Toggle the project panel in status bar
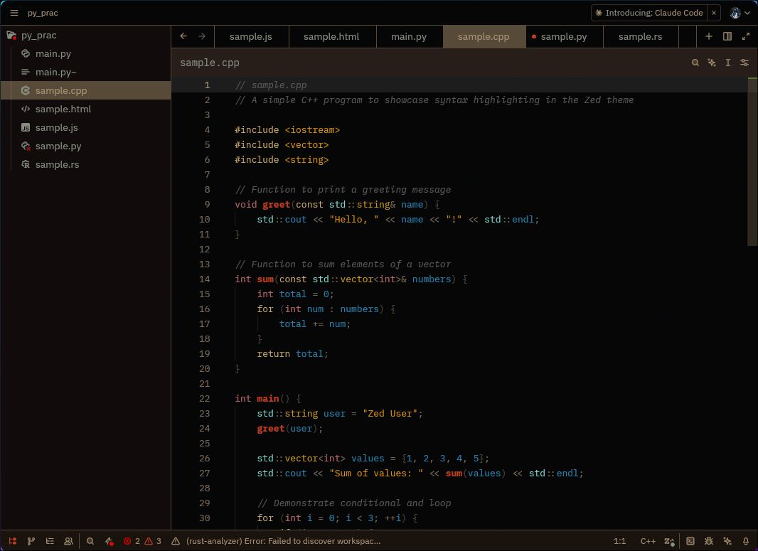The image size is (758, 551). (x=13, y=541)
